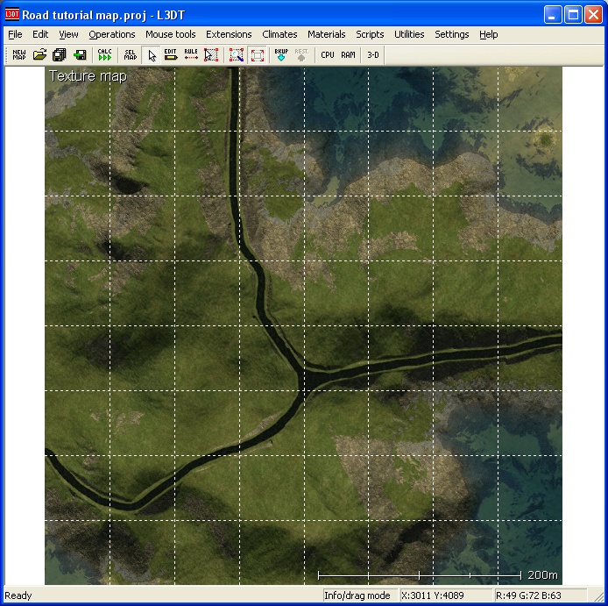The image size is (608, 606).
Task: Toggle the arrow pointer info/drag mode
Action: coord(152,54)
